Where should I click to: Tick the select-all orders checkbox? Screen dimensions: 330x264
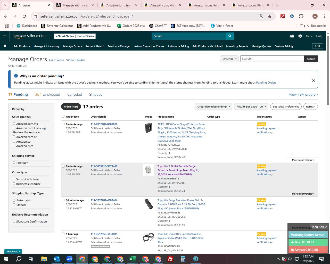63,116
